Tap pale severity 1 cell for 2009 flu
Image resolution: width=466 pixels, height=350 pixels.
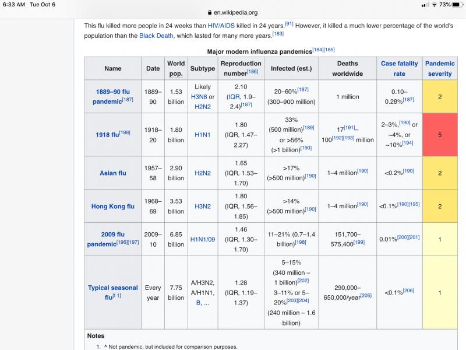440,239
